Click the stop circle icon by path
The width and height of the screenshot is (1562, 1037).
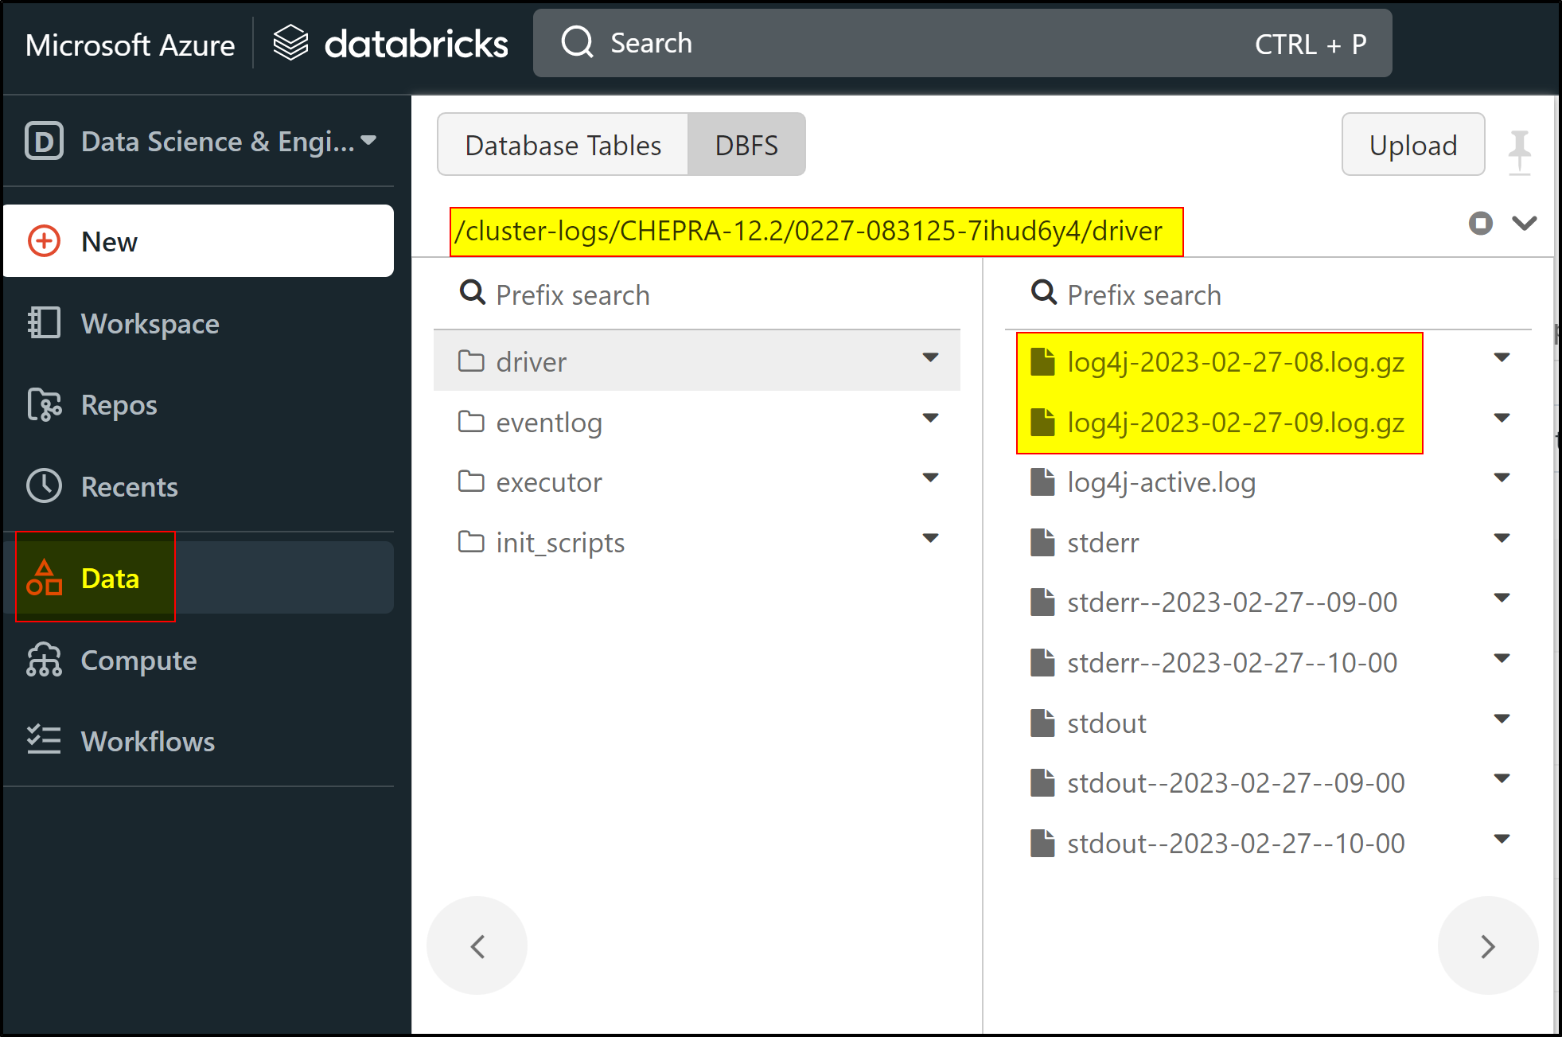[x=1480, y=224]
